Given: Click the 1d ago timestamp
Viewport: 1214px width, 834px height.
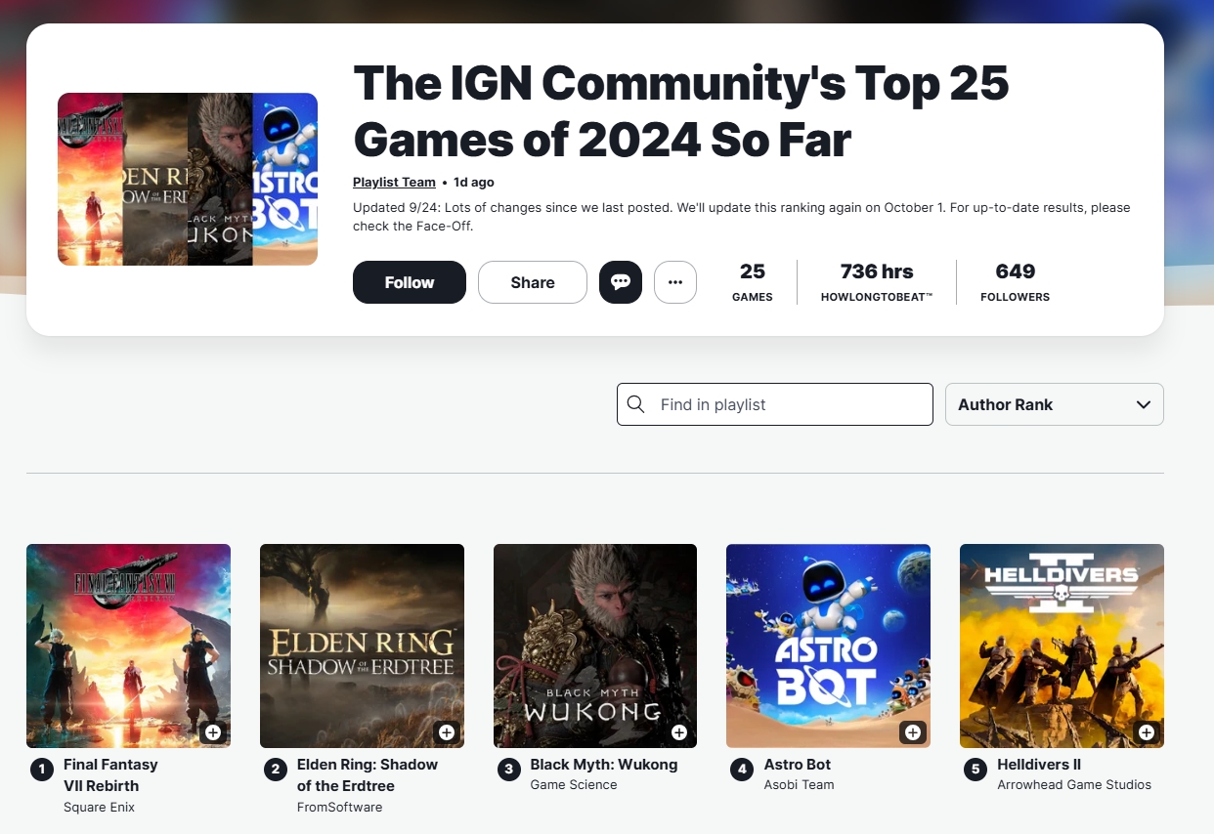Looking at the screenshot, I should pos(474,183).
